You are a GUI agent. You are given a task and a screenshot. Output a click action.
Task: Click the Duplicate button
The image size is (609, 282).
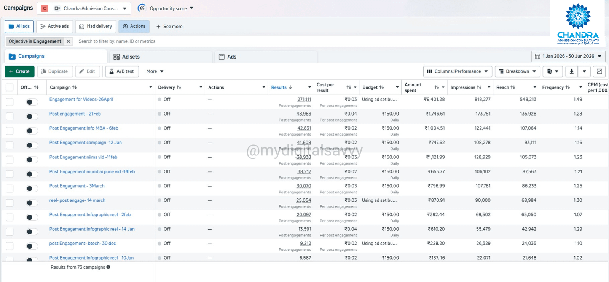[54, 71]
